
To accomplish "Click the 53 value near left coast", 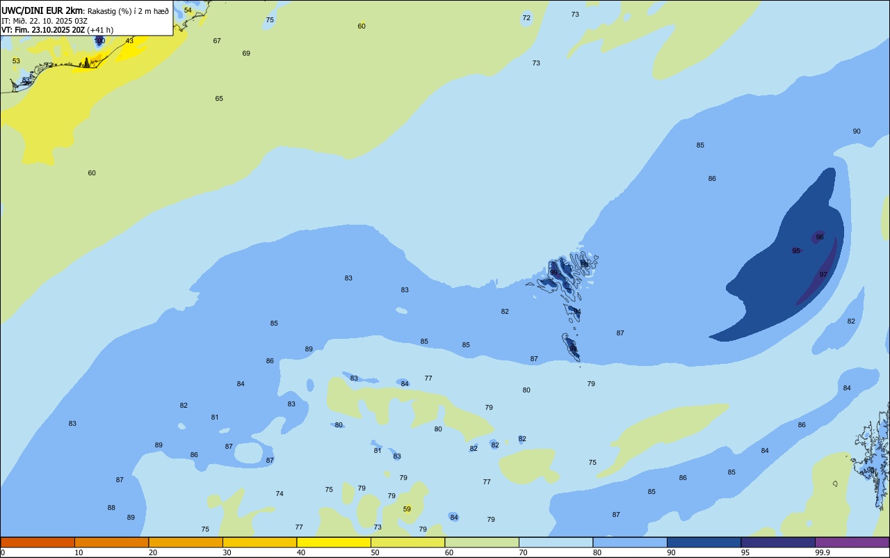I will pyautogui.click(x=16, y=61).
